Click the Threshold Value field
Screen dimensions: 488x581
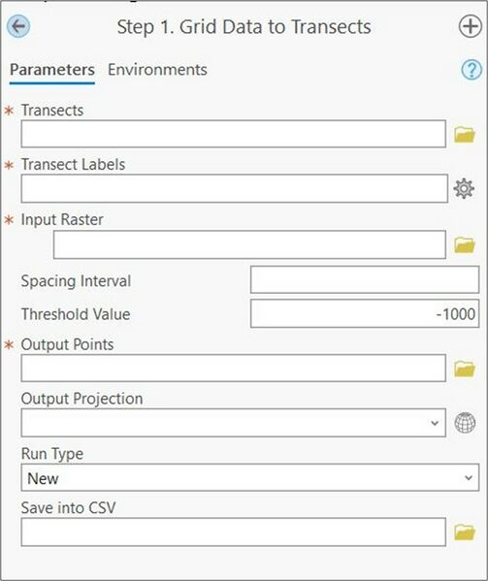(x=365, y=314)
